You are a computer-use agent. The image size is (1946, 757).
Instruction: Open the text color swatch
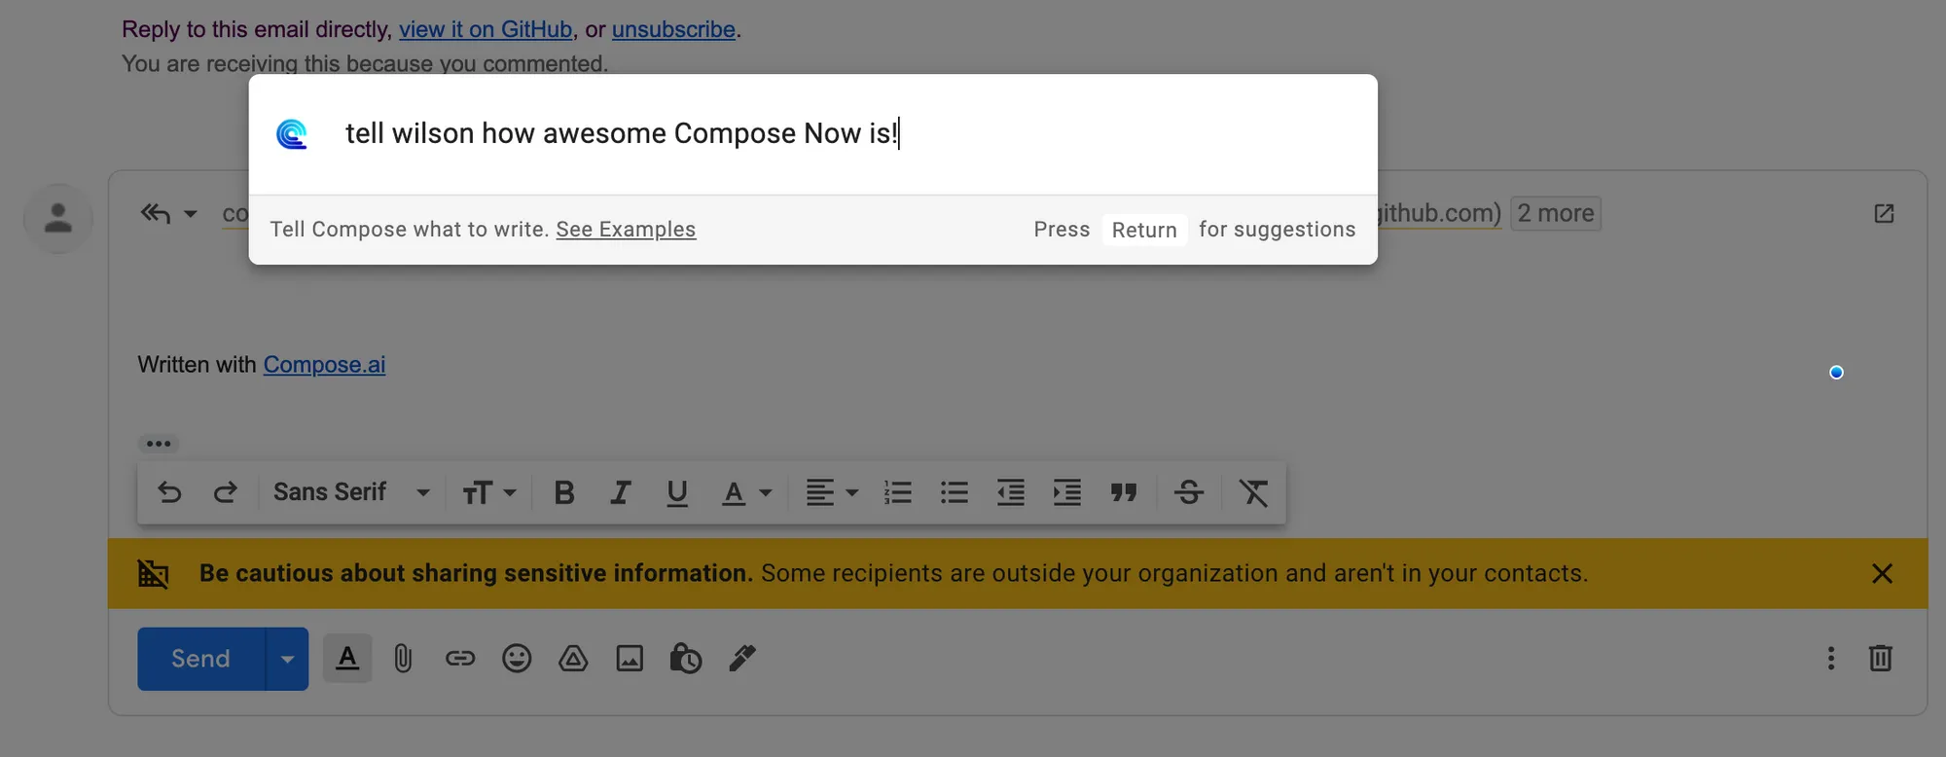point(735,492)
